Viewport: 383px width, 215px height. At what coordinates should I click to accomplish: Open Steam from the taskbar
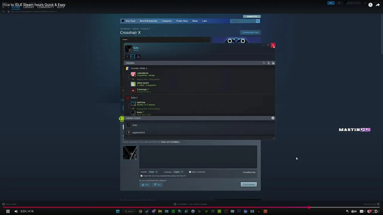(147, 211)
